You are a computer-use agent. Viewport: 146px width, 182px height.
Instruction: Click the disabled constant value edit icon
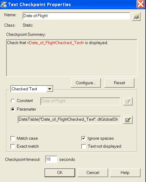(x=128, y=101)
